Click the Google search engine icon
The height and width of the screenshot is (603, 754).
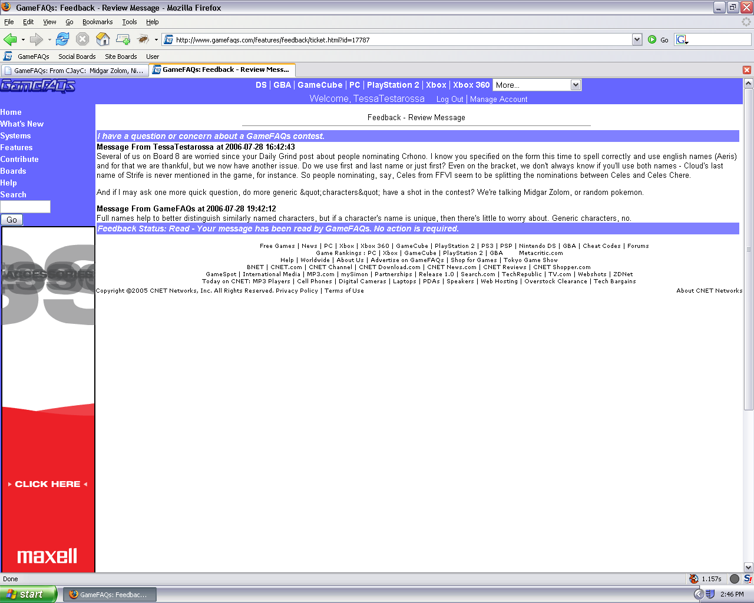tap(682, 39)
